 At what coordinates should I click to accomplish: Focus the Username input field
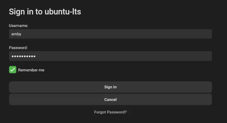tap(110, 34)
